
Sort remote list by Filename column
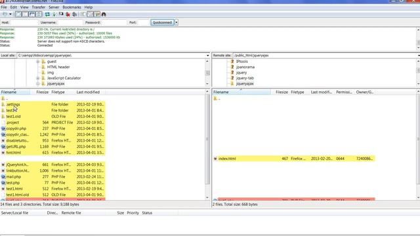coord(241,92)
